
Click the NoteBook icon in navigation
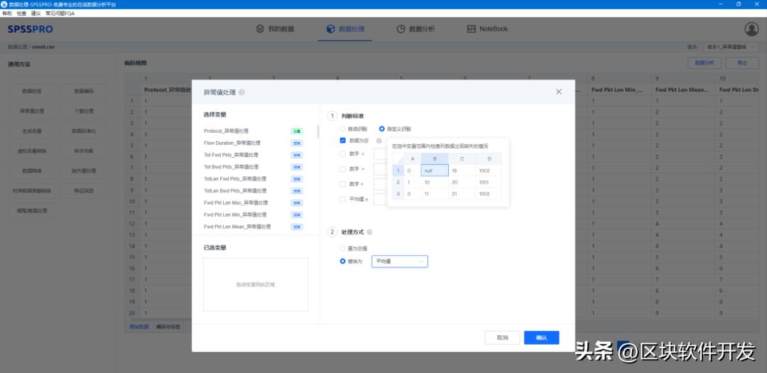pyautogui.click(x=472, y=29)
